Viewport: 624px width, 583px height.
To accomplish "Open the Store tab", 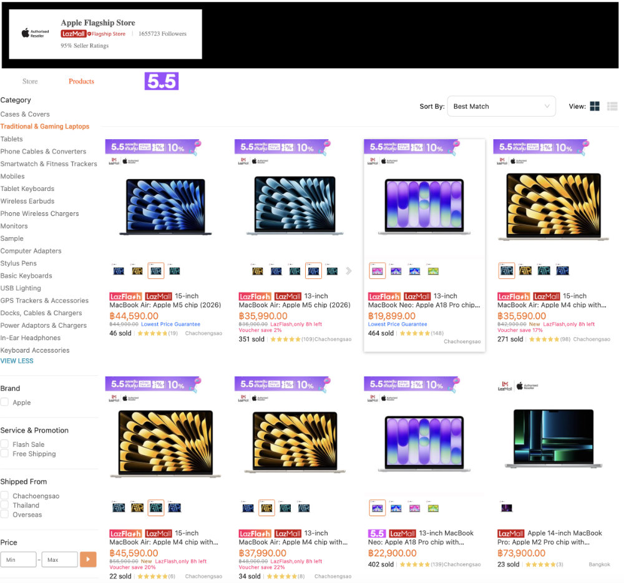I will [30, 81].
